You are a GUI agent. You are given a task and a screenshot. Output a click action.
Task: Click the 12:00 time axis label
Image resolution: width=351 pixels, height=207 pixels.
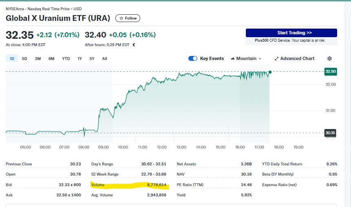click(x=162, y=147)
